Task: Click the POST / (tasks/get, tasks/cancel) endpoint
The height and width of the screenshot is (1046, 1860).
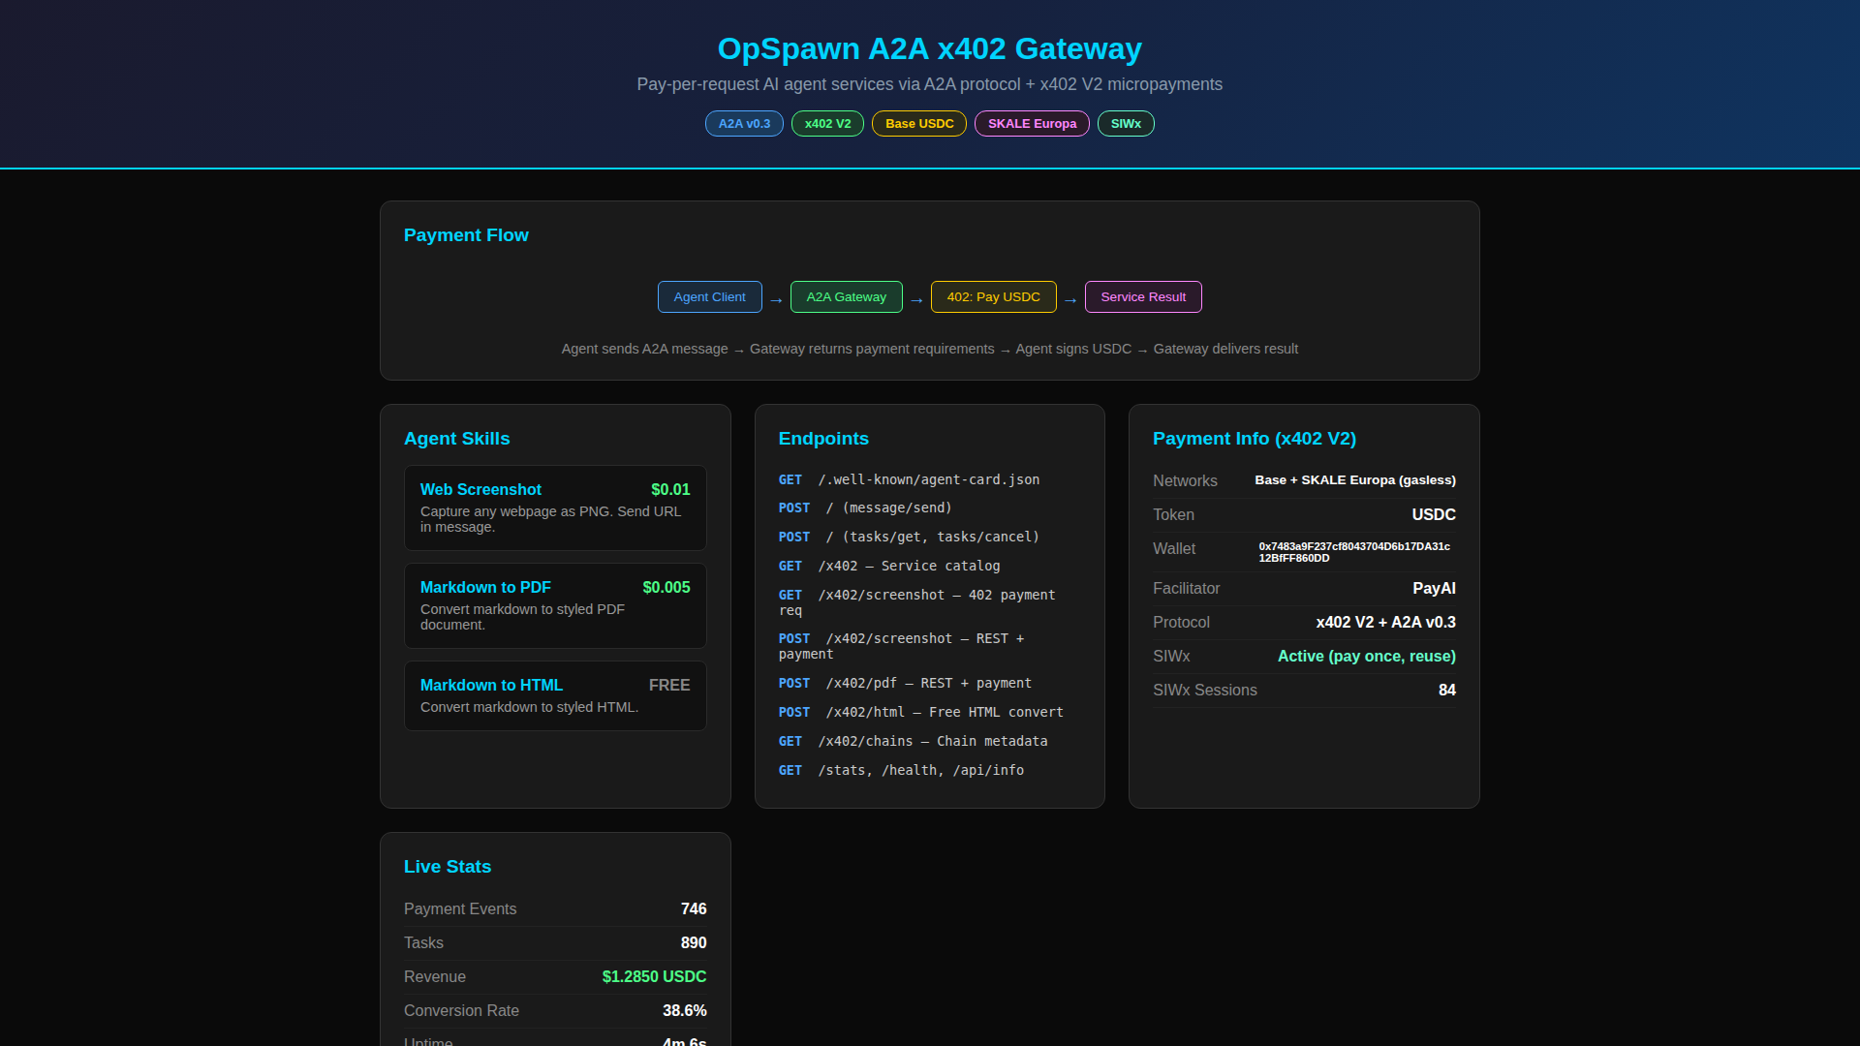Action: point(909,537)
